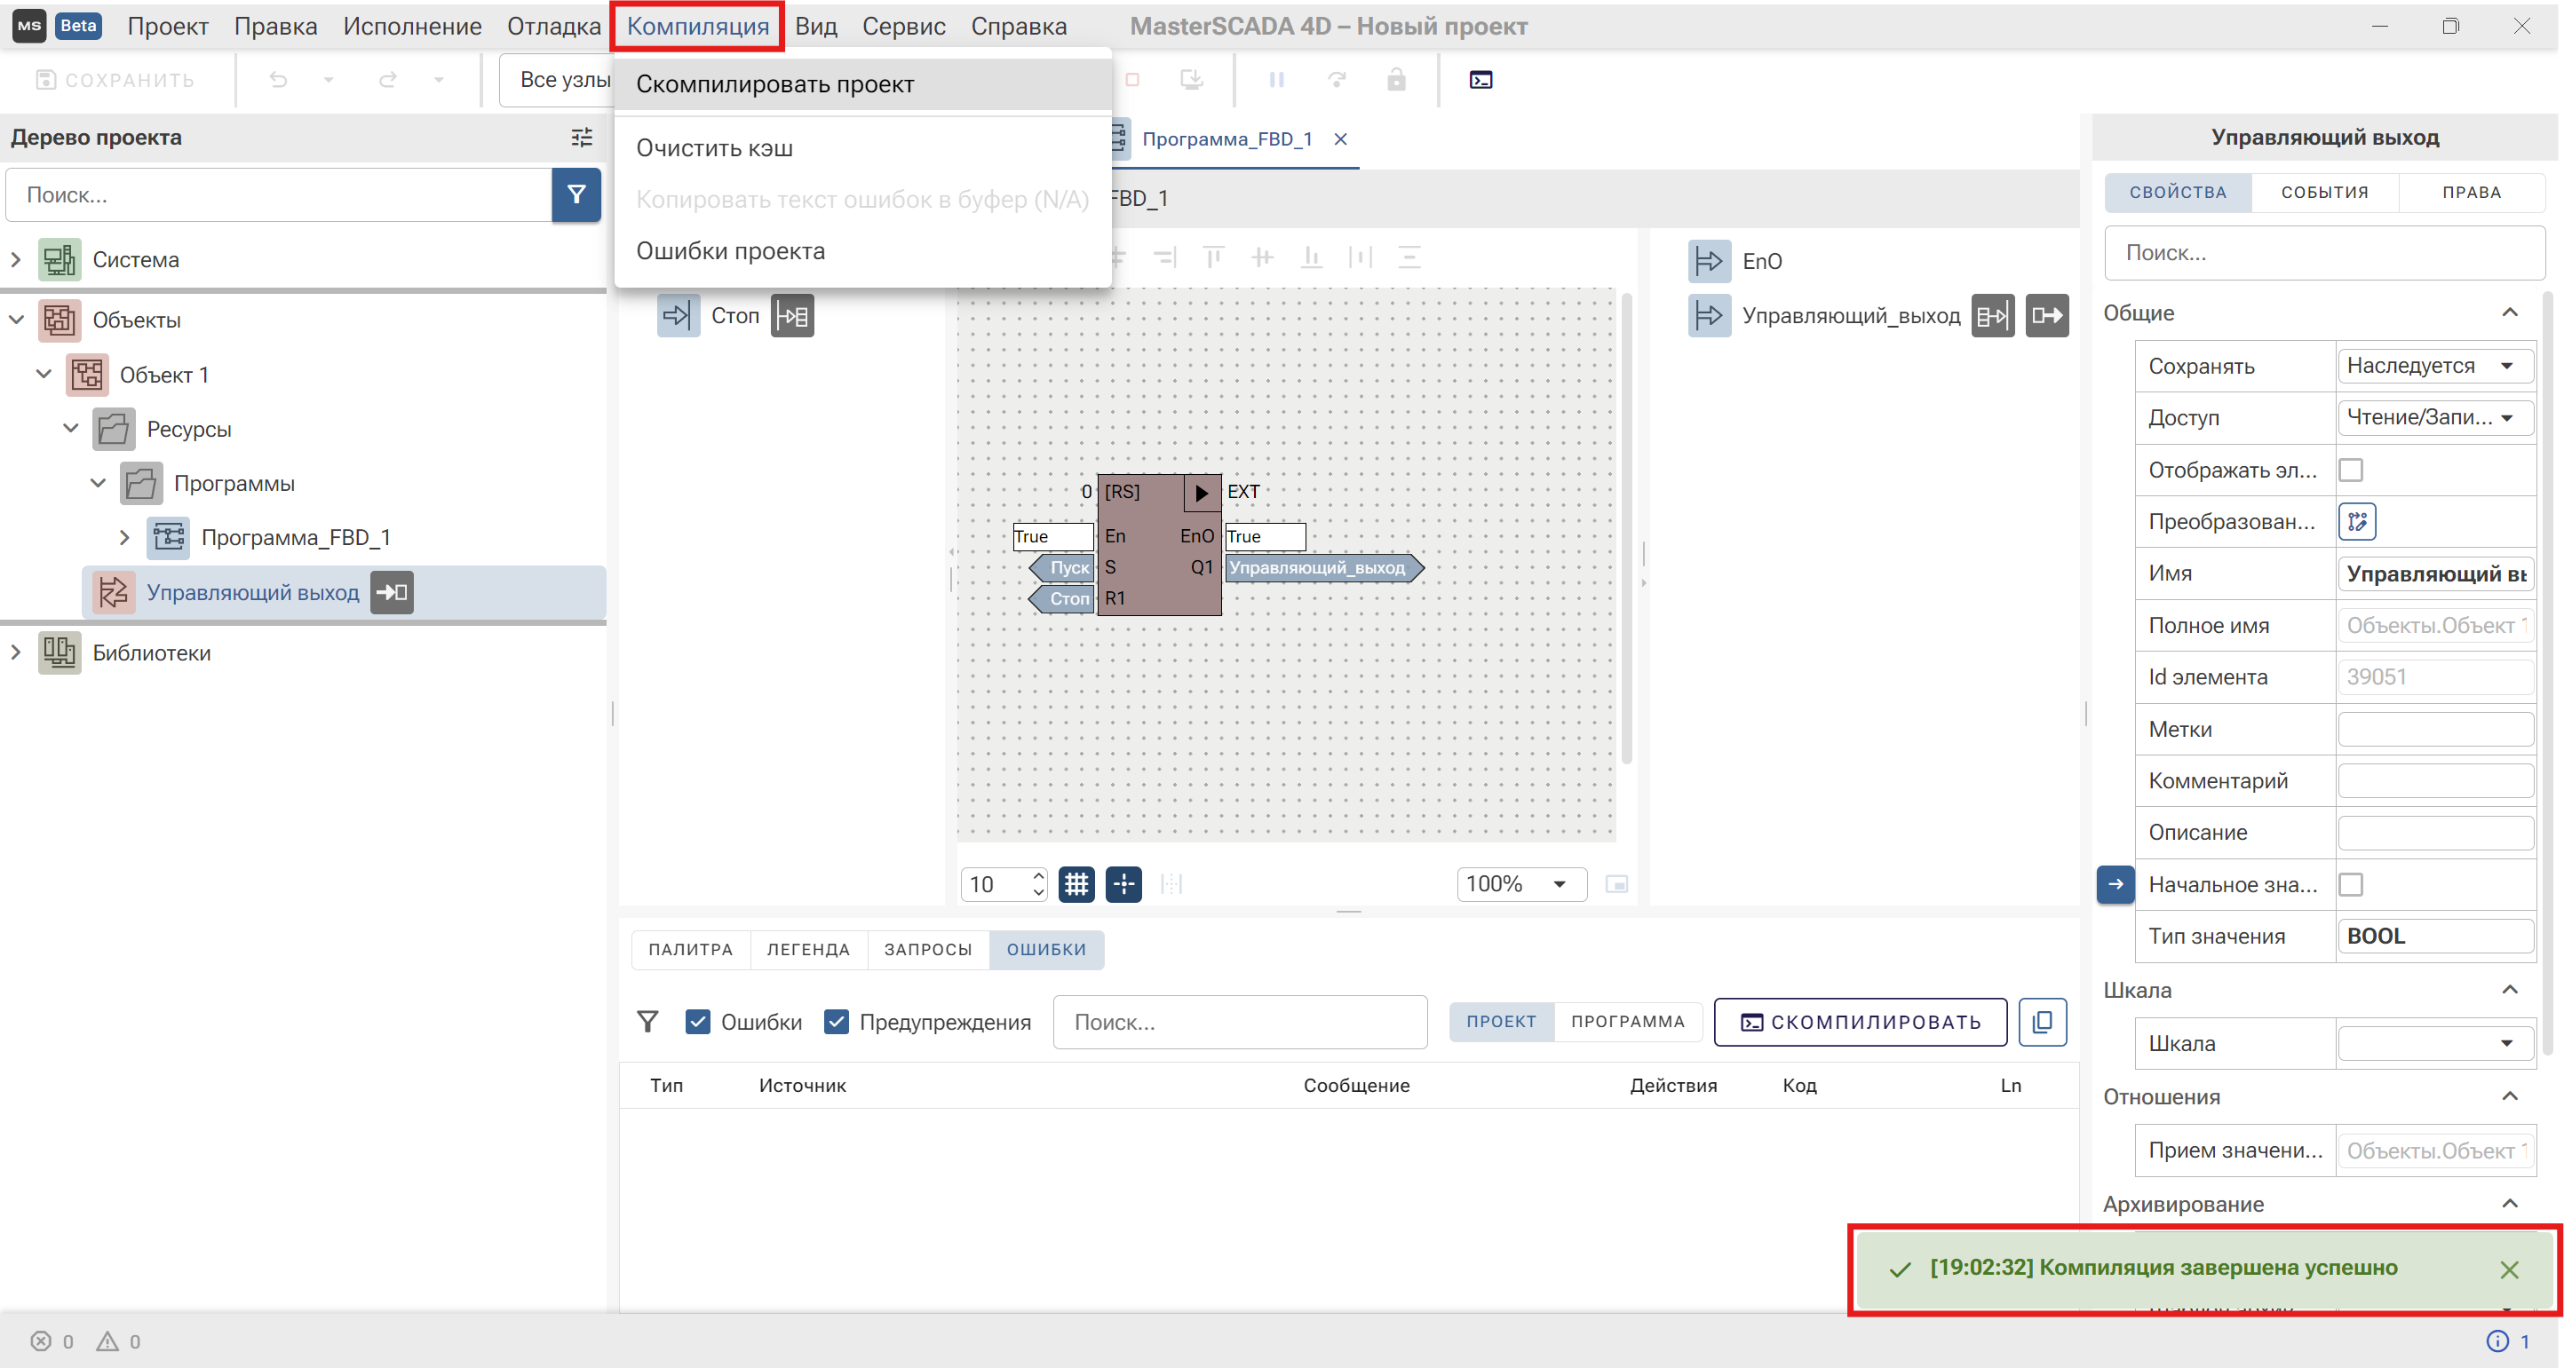Click the EnO output icon
This screenshot has width=2564, height=1368.
1709,261
